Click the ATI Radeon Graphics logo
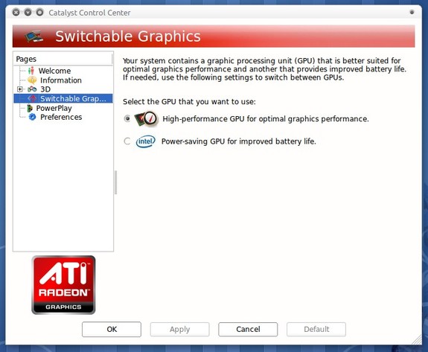 pyautogui.click(x=63, y=285)
